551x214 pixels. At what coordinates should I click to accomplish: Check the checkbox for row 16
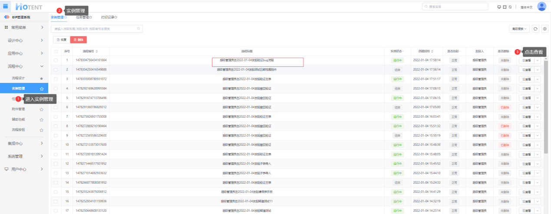(56, 201)
